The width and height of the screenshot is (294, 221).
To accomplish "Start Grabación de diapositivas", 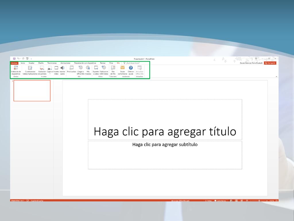I will (x=16, y=70).
